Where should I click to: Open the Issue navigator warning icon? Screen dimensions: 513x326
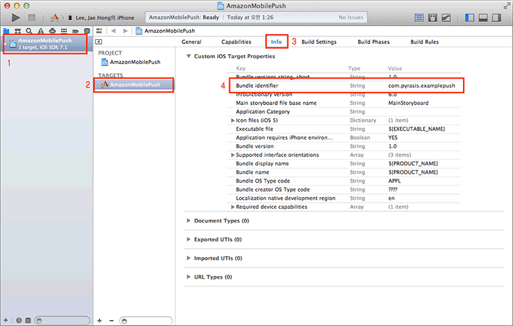pyautogui.click(x=40, y=31)
